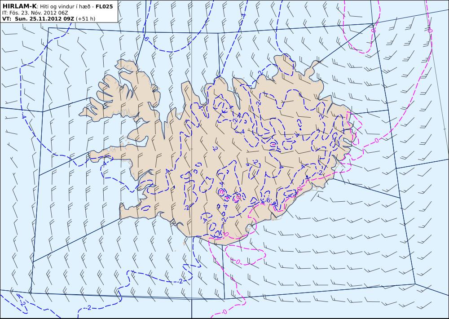The height and width of the screenshot is (319, 449).
Task: Click the "VT: Sun. 25.11.2012 09Z" valid time
Action: pos(38,18)
